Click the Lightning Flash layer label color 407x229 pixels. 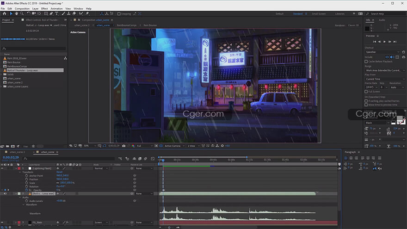pyautogui.click(x=19, y=168)
